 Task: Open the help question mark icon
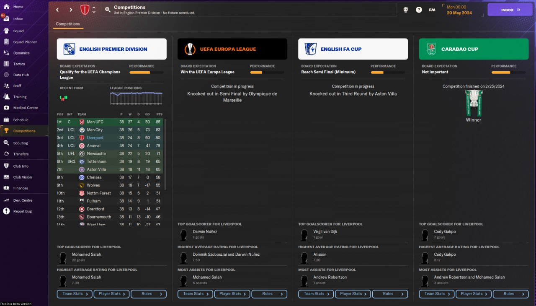419,10
